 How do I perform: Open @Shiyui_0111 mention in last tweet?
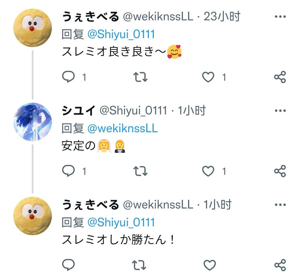click(121, 222)
